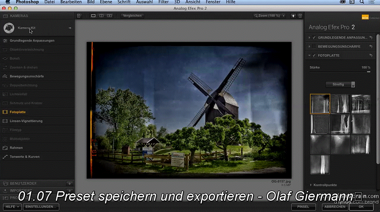The width and height of the screenshot is (380, 212).
Task: Open the Apple menu
Action: pos(8,2)
